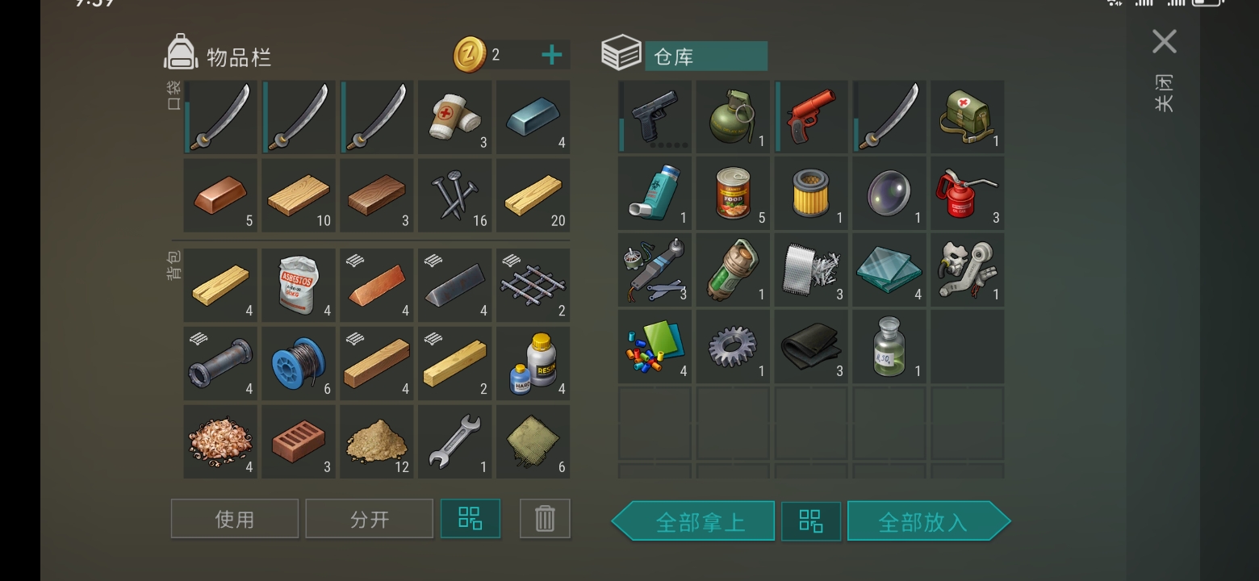Image resolution: width=1259 pixels, height=581 pixels.
Task: Choose the canned food stack
Action: tap(733, 194)
